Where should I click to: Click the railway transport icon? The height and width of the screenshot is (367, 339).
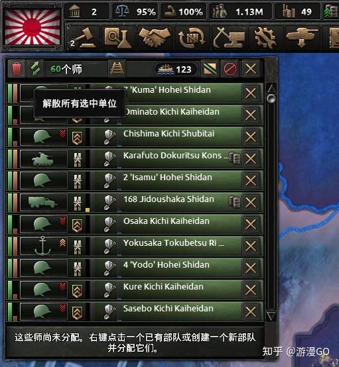coord(117,69)
